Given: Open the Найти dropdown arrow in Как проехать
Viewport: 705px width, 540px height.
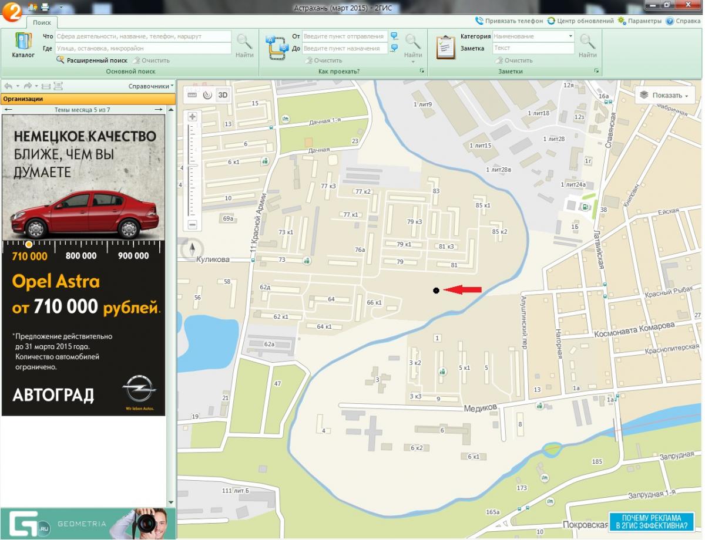Looking at the screenshot, I should [413, 62].
